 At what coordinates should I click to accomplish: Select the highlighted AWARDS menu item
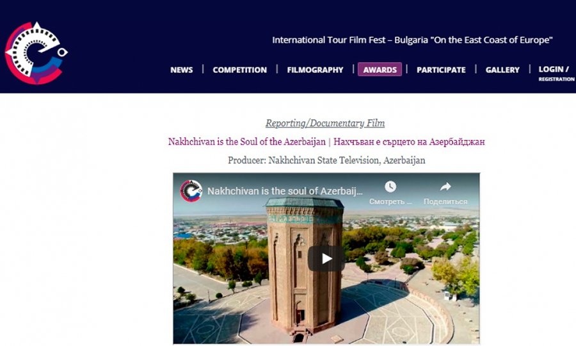380,69
